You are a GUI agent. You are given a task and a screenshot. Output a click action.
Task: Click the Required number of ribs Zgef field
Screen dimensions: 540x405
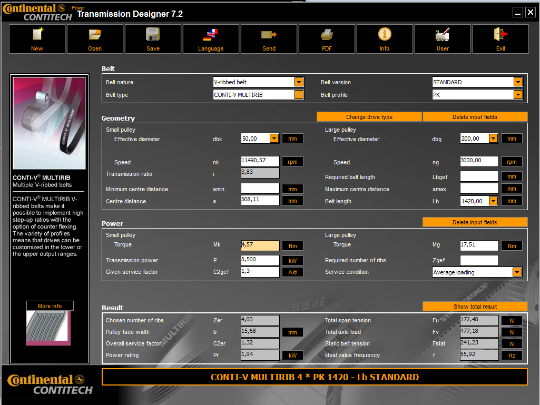(479, 260)
